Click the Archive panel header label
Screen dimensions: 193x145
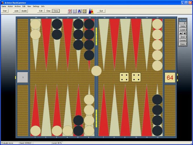(x=183, y=20)
